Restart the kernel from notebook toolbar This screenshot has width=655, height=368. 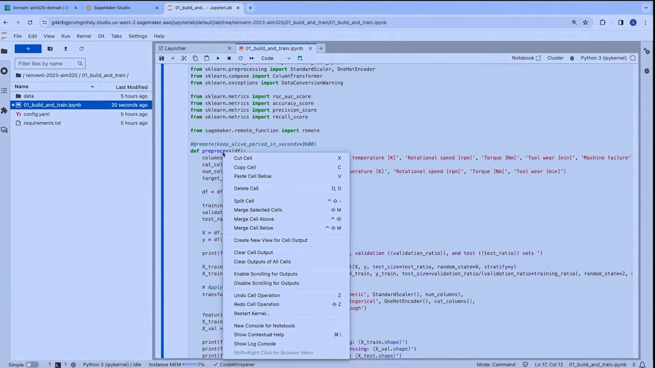click(240, 58)
